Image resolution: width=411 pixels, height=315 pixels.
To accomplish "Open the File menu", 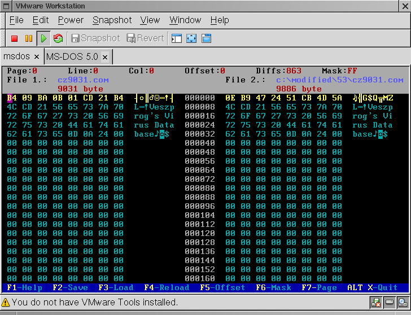I will [16, 20].
